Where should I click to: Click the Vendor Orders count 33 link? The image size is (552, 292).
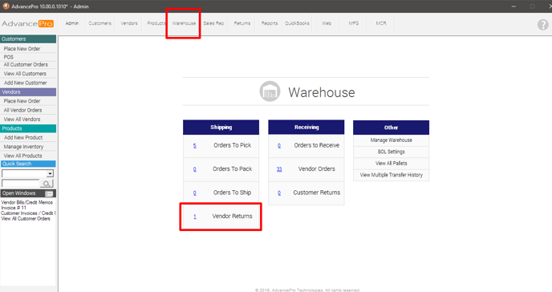point(279,169)
